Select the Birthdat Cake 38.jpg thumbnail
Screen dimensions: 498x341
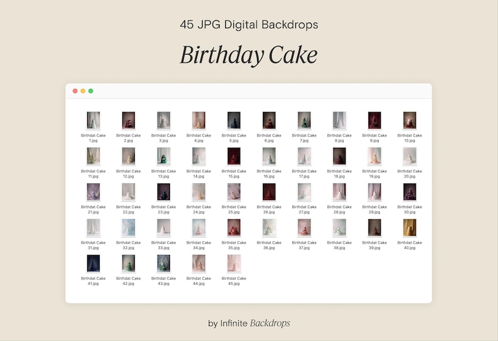coord(339,228)
